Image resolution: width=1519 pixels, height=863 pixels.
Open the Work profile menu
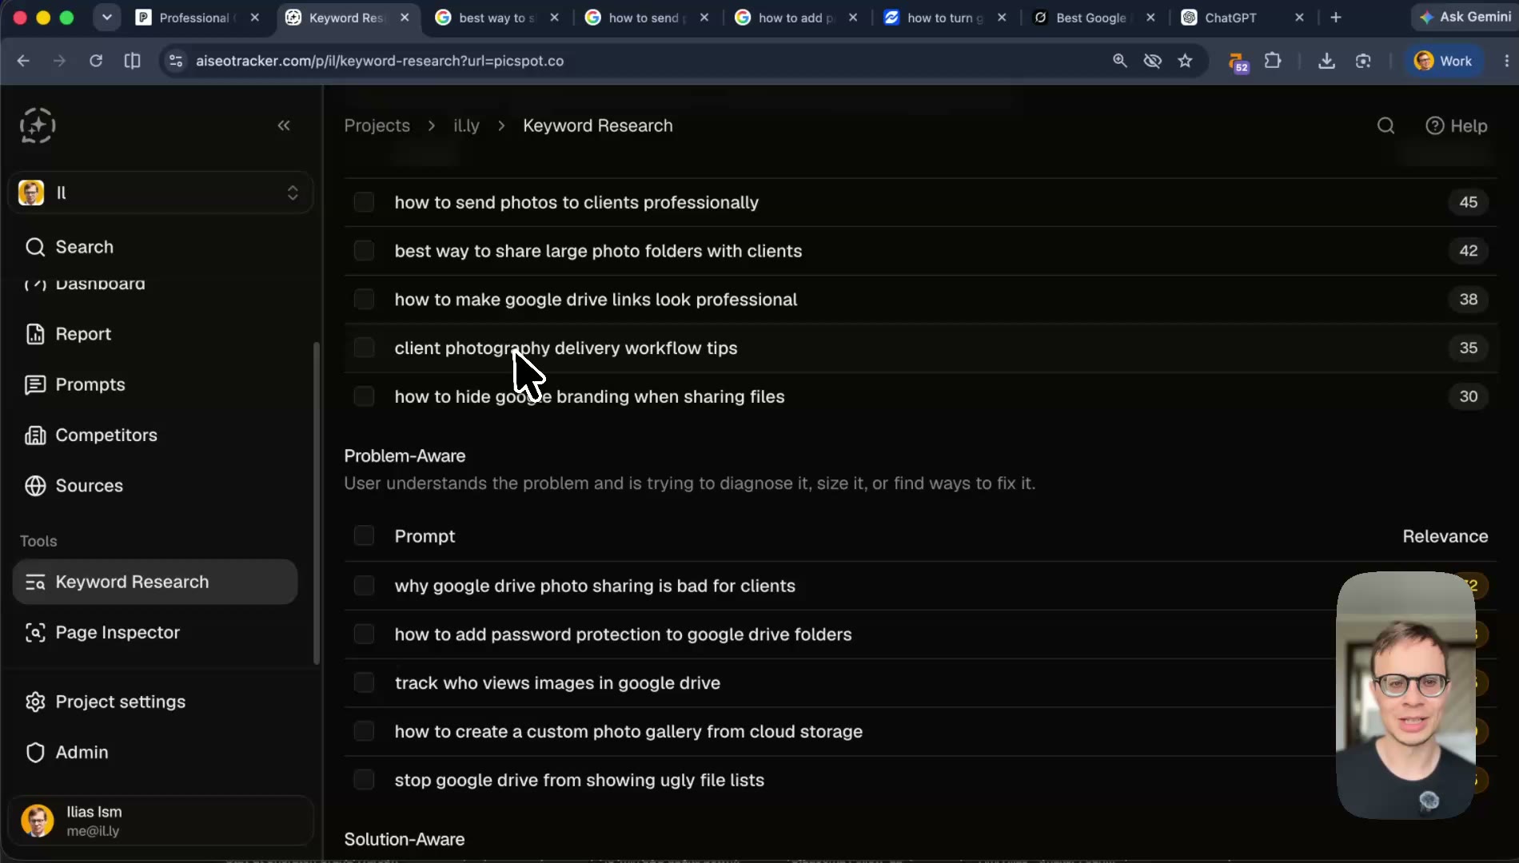coord(1443,61)
